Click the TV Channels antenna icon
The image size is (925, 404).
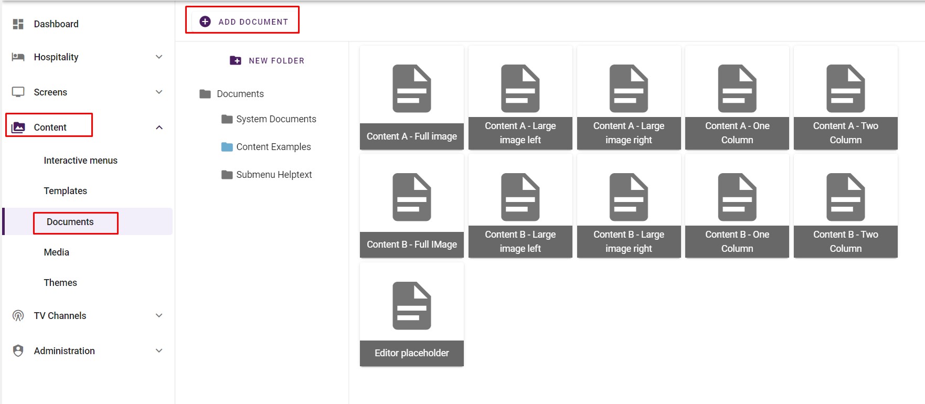click(x=18, y=316)
